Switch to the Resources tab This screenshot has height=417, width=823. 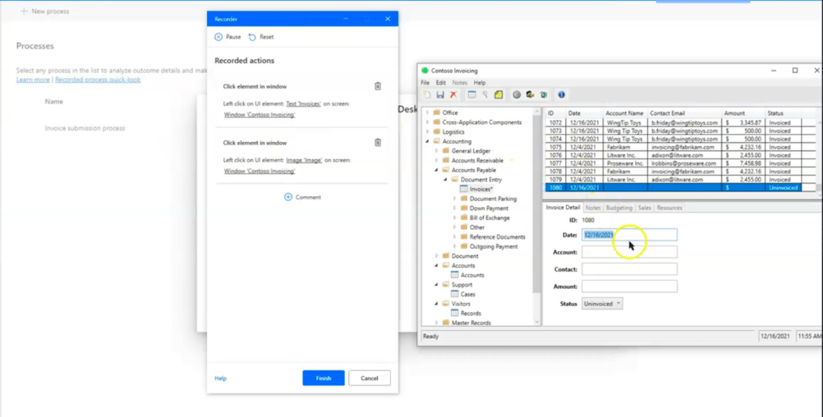(669, 208)
